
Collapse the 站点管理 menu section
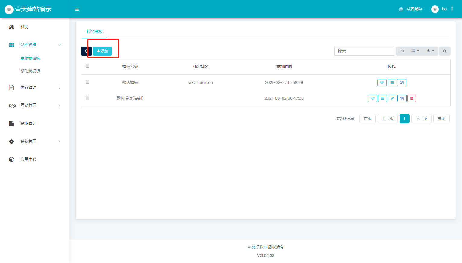(x=35, y=45)
